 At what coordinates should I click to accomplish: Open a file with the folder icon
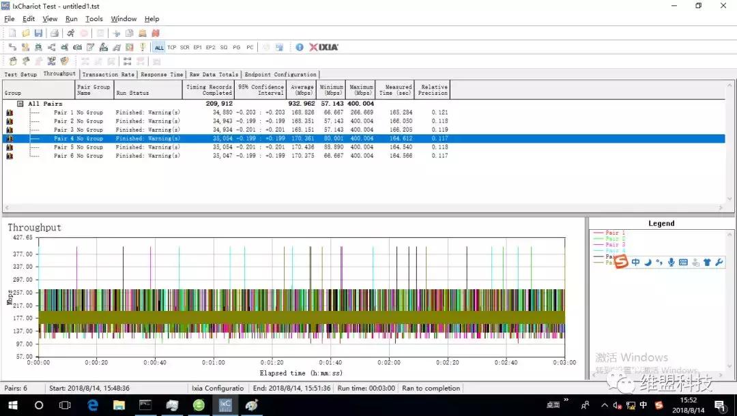[26, 33]
